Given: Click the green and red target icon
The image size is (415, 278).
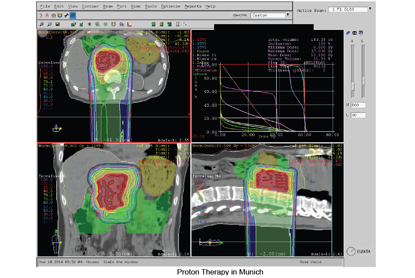Looking at the screenshot, I should (x=53, y=15).
